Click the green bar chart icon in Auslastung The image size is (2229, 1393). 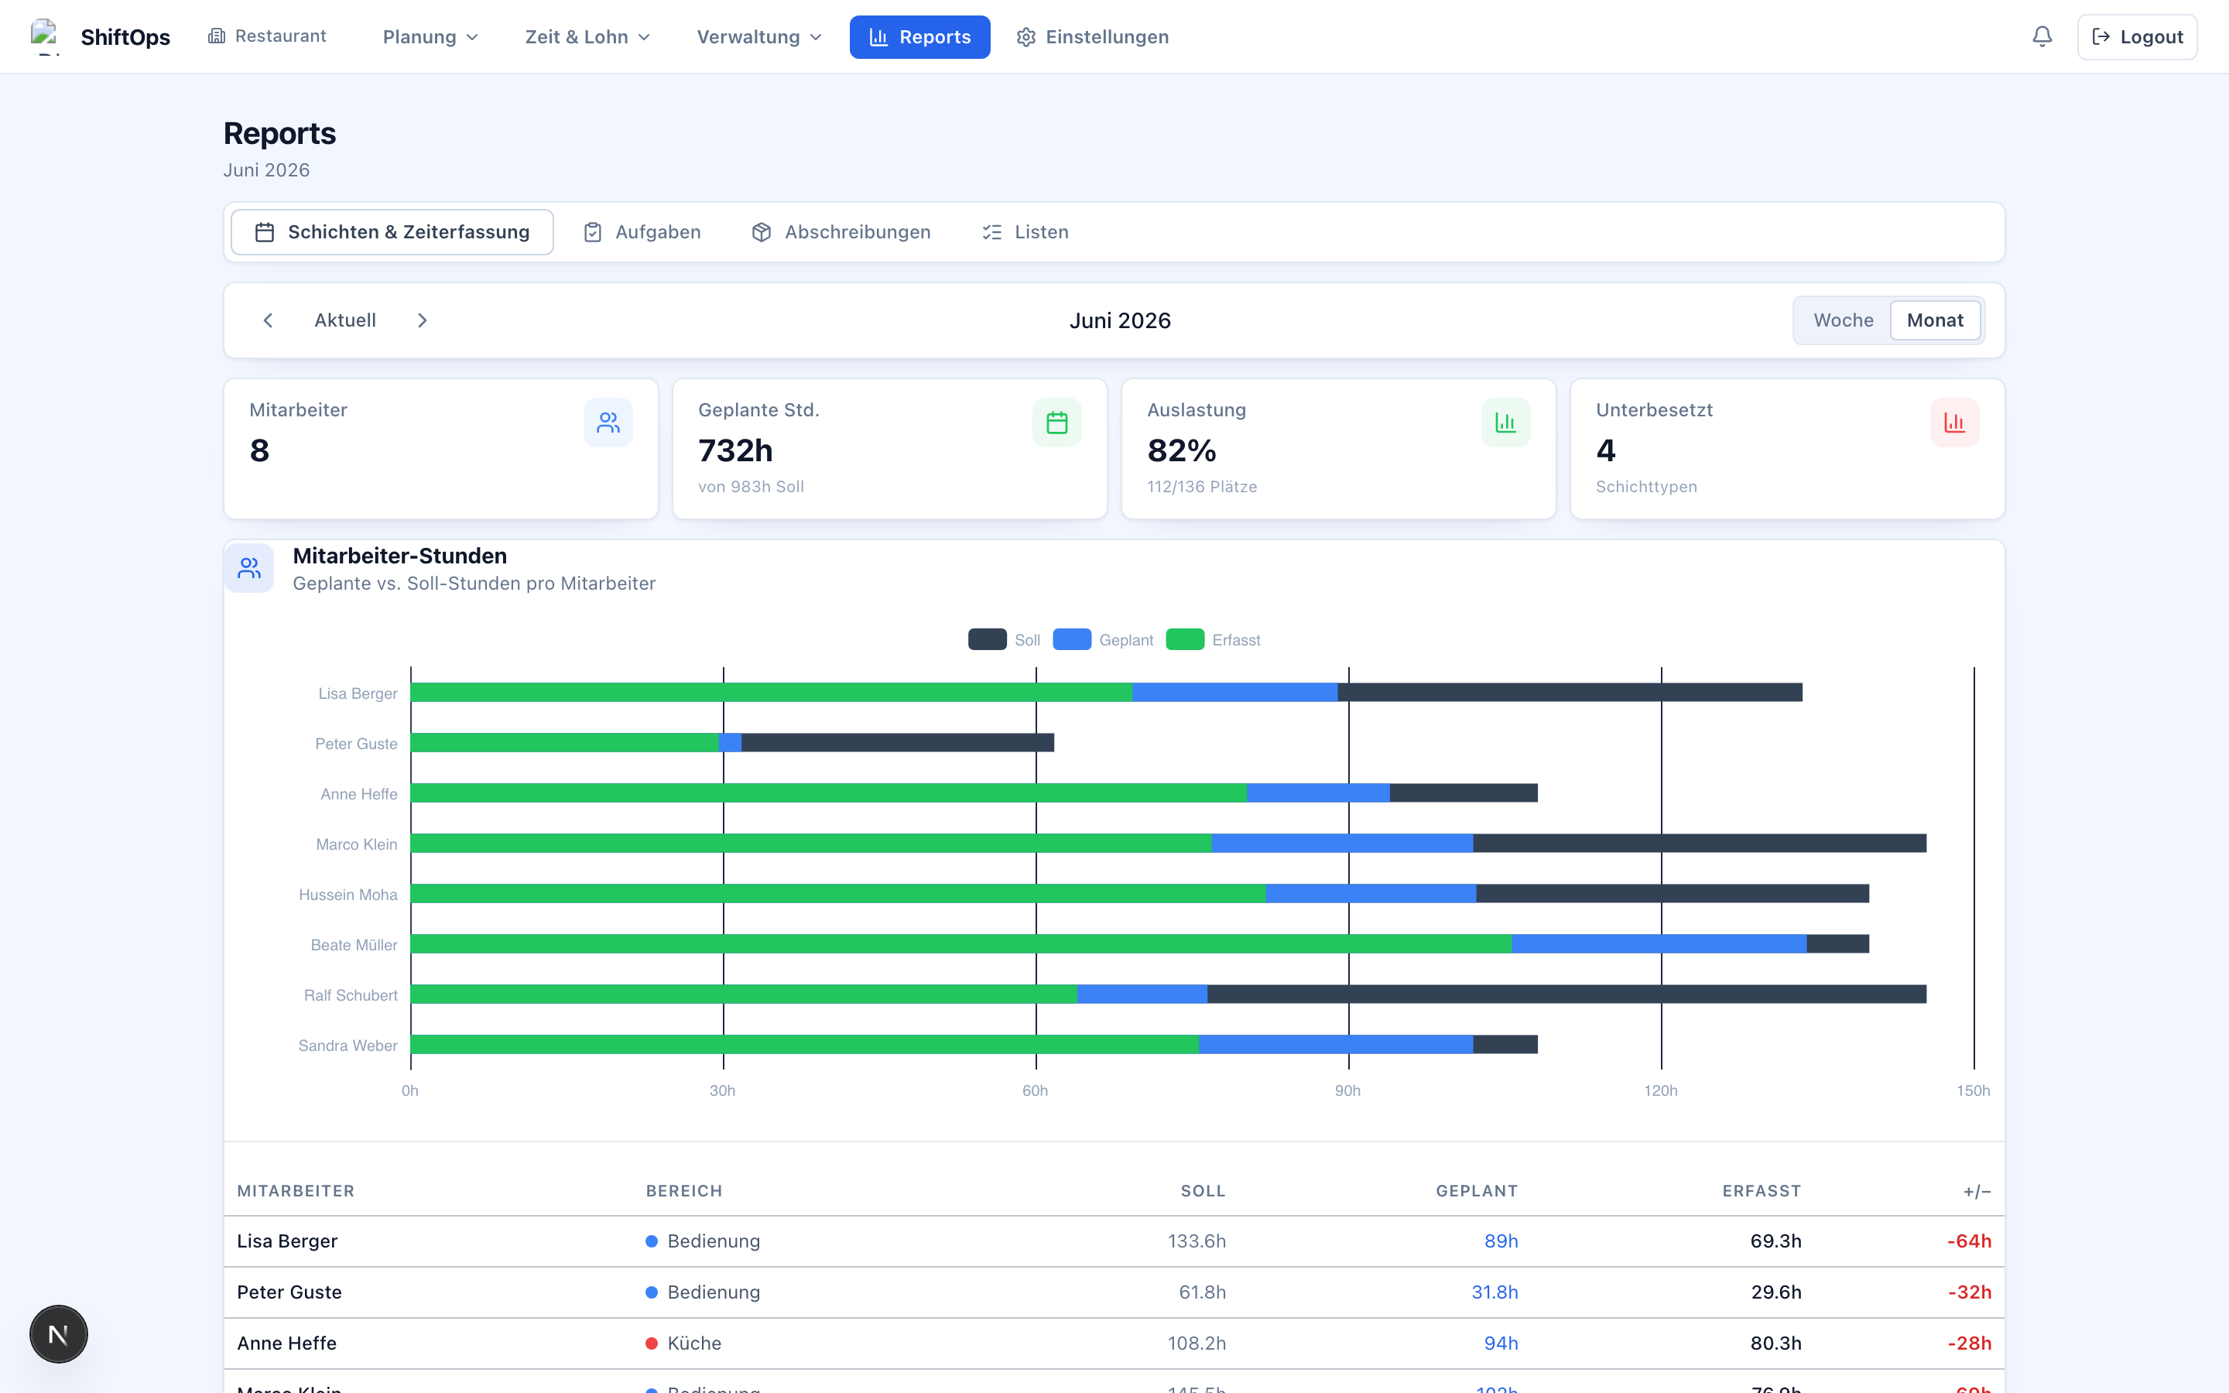click(1505, 423)
